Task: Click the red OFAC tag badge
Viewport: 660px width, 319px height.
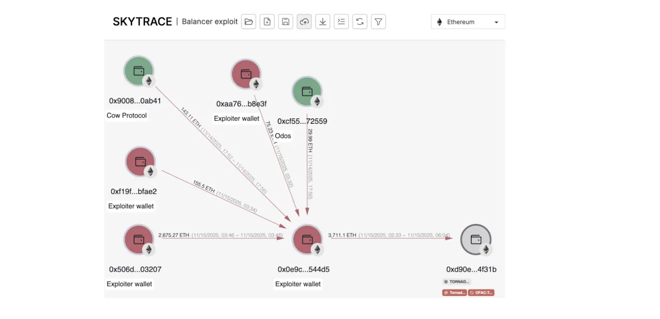Action: 481,293
